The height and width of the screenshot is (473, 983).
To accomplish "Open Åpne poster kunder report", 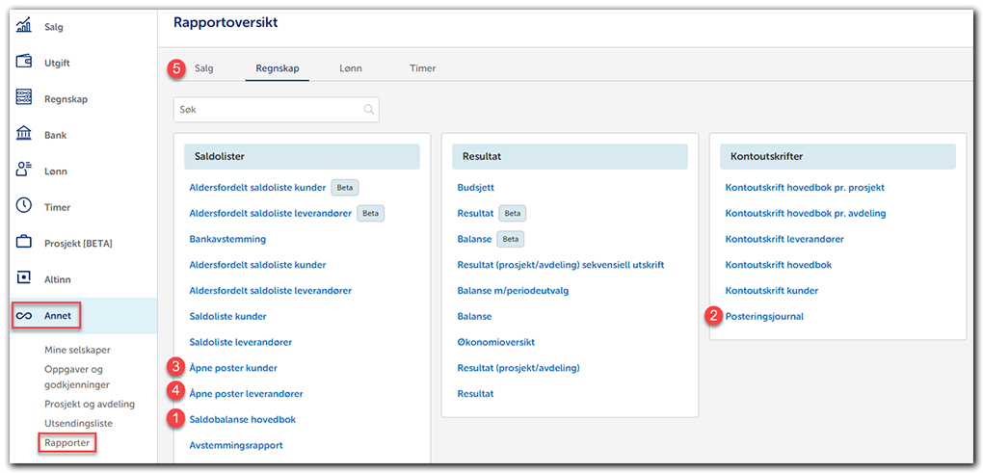I will [x=233, y=368].
